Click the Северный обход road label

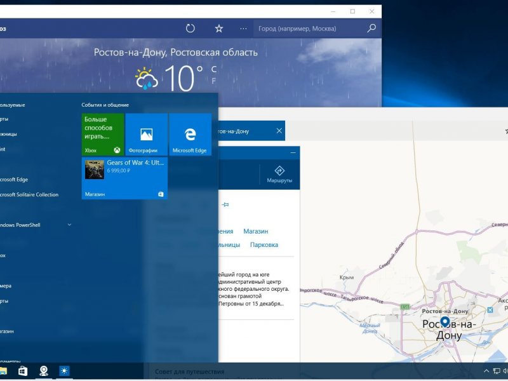pos(392,255)
